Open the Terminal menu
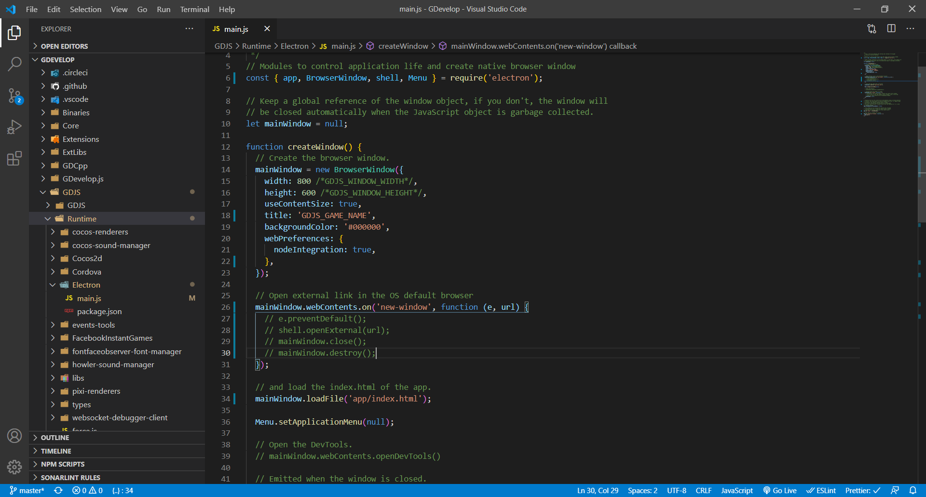Viewport: 926px width, 497px height. pos(194,9)
